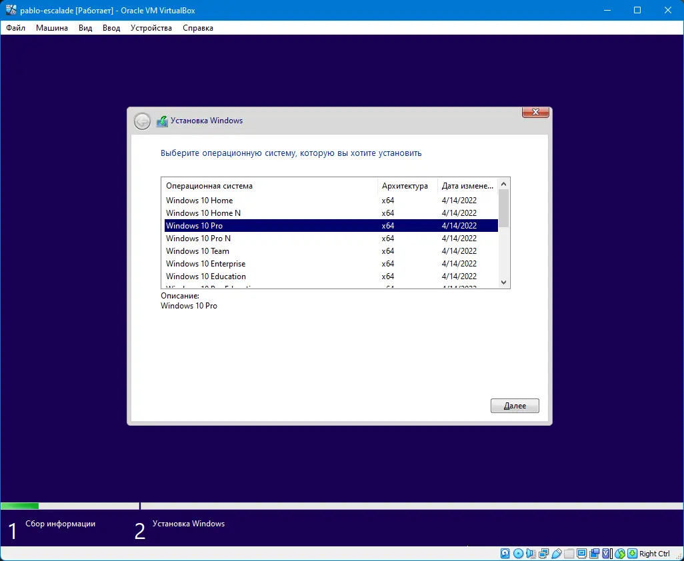684x561 pixels.
Task: Open the Файл menu
Action: pos(16,28)
